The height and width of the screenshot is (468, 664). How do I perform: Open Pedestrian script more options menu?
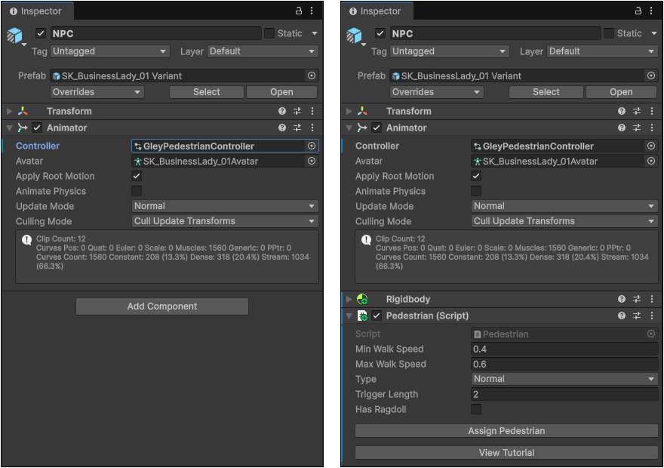652,316
